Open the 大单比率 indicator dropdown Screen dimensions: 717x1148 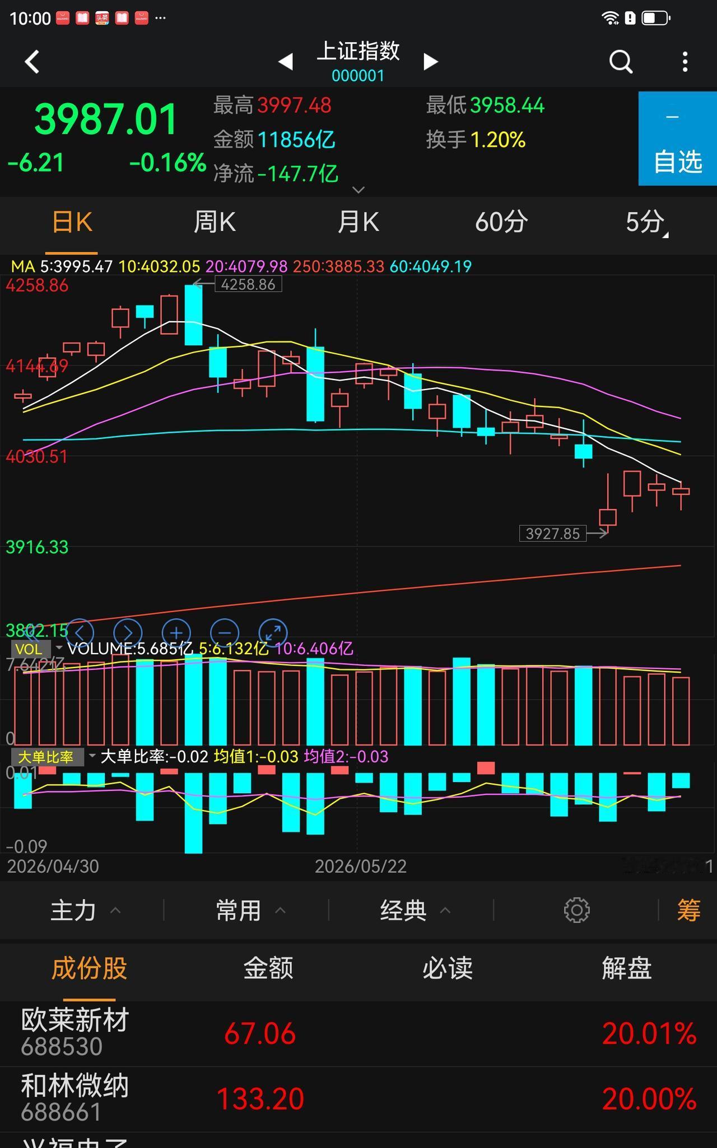tap(54, 757)
